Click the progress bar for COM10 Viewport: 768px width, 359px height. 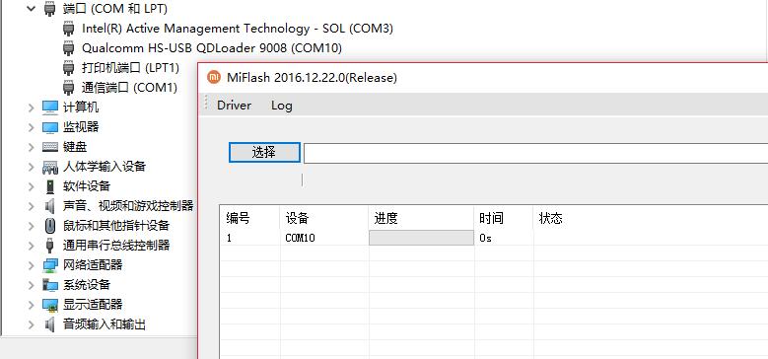pyautogui.click(x=421, y=238)
